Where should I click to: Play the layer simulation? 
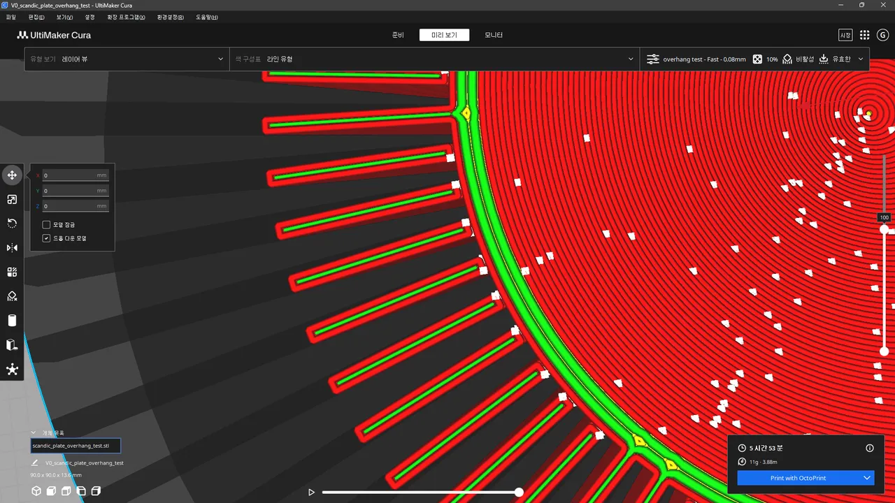point(312,493)
